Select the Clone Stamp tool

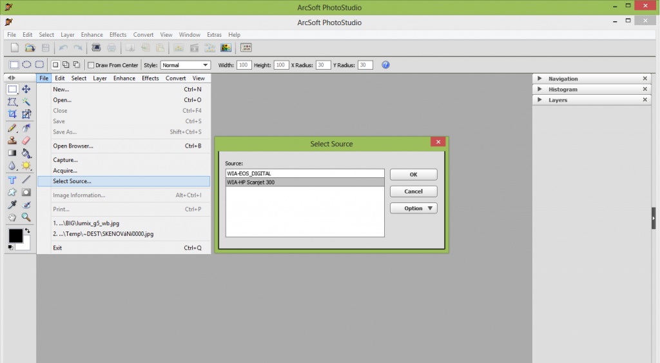pyautogui.click(x=12, y=140)
